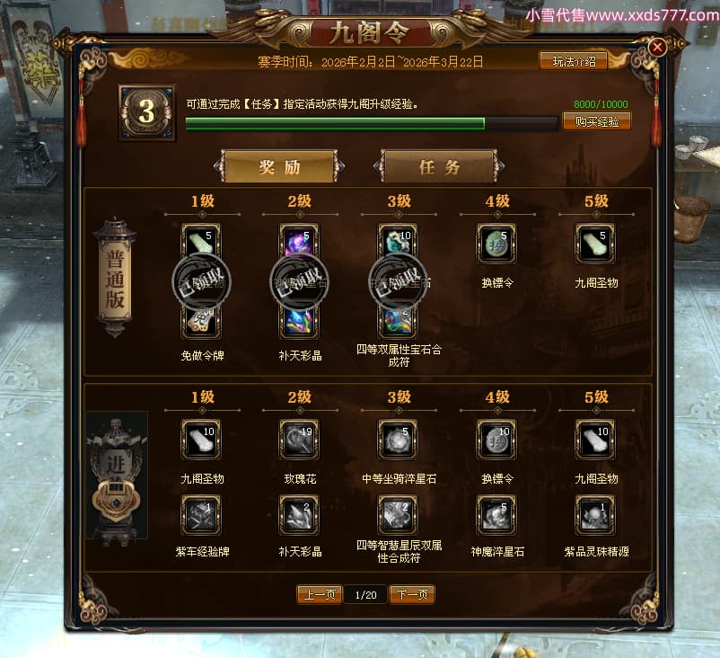Select the 神魔淬星石 reward icon
This screenshot has height=658, width=720.
[496, 514]
